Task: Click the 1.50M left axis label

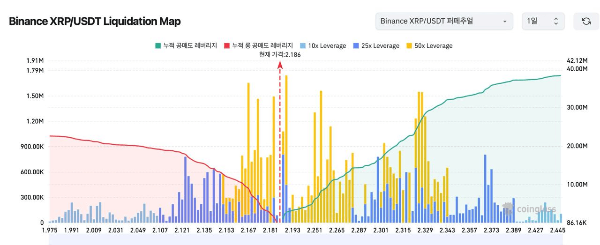Action: click(35, 96)
